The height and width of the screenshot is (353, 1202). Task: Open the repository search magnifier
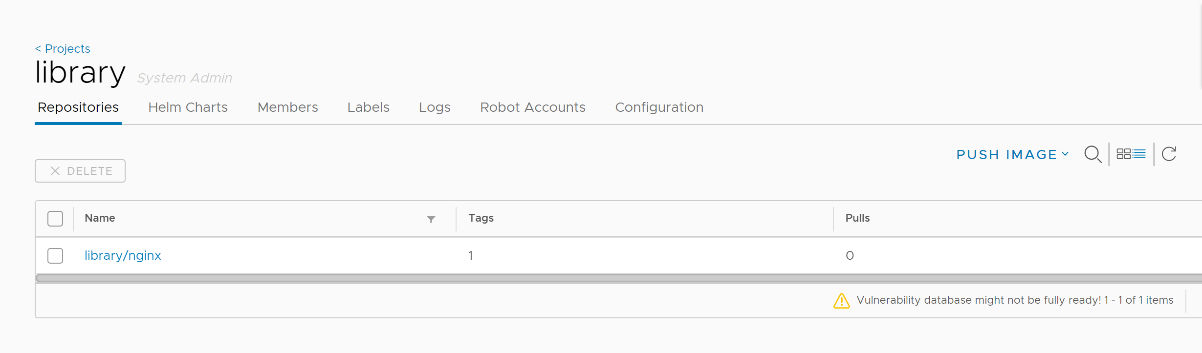click(x=1093, y=154)
